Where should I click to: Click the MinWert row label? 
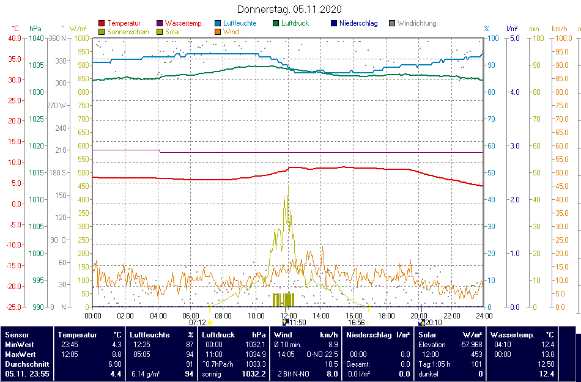tap(20, 345)
